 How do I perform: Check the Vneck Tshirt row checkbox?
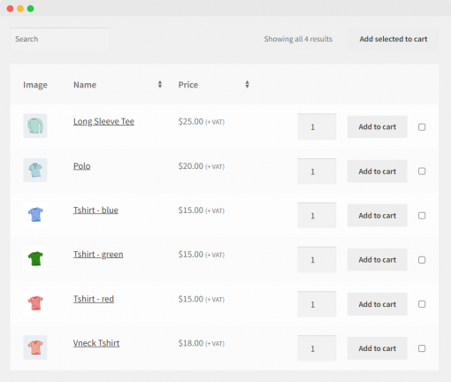click(x=422, y=348)
